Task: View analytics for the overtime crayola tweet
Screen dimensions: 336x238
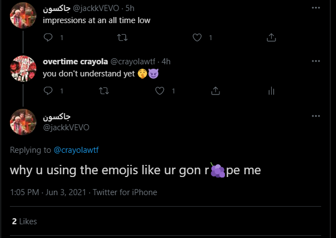Action: 271,91
